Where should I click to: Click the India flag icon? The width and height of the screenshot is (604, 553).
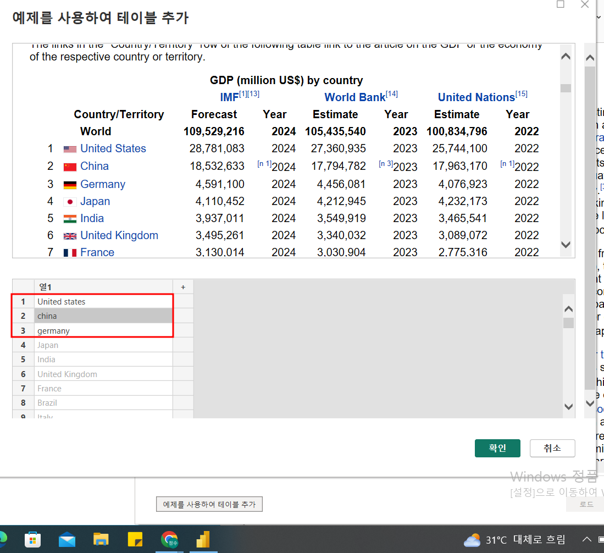coord(70,219)
